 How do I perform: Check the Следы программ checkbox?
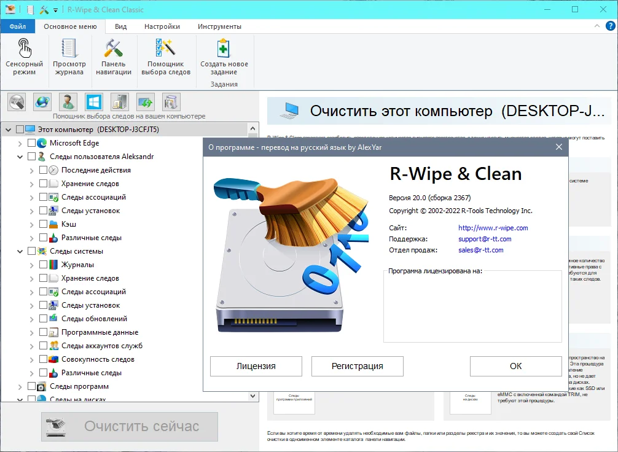coord(31,386)
